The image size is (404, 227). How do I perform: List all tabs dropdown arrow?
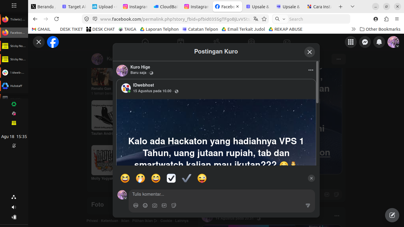click(x=352, y=7)
